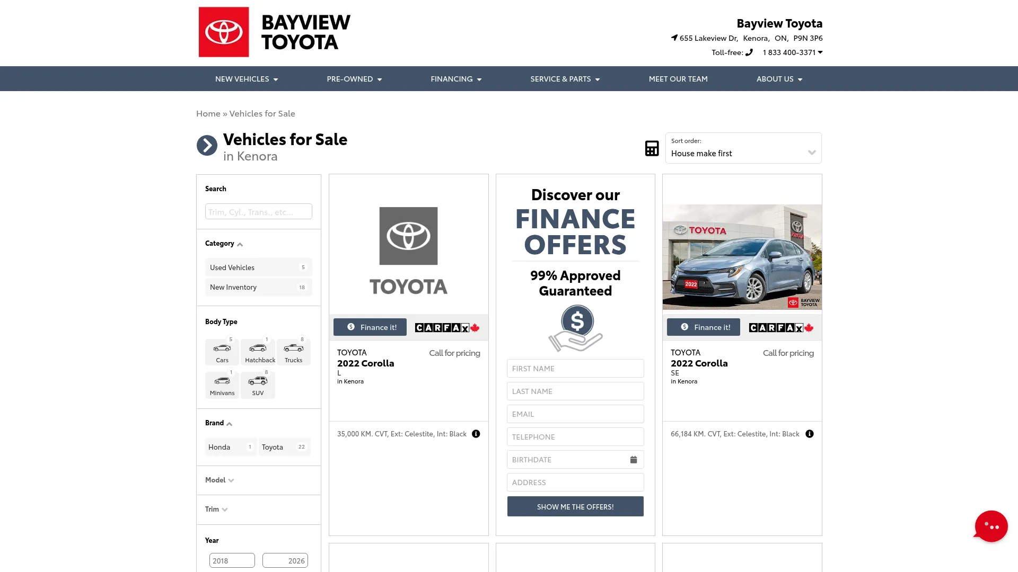Click the location arrow by the address
This screenshot has width=1018, height=572.
coord(674,38)
